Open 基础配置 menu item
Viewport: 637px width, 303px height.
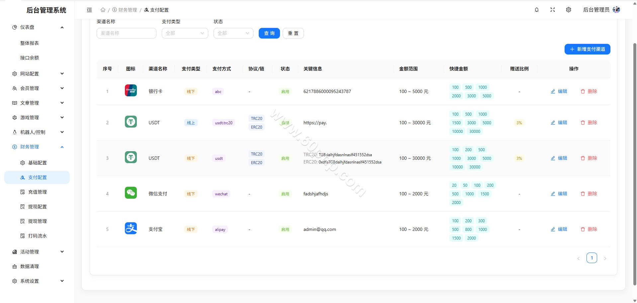[x=38, y=163]
